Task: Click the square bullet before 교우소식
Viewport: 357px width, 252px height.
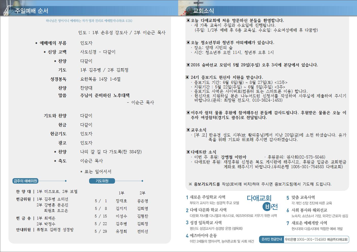Action: [x=188, y=130]
